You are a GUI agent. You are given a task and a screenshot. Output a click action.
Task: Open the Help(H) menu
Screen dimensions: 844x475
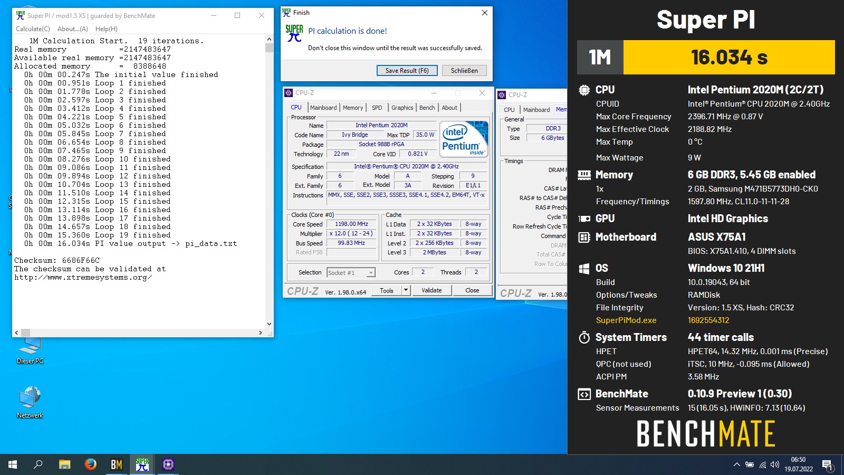(107, 29)
